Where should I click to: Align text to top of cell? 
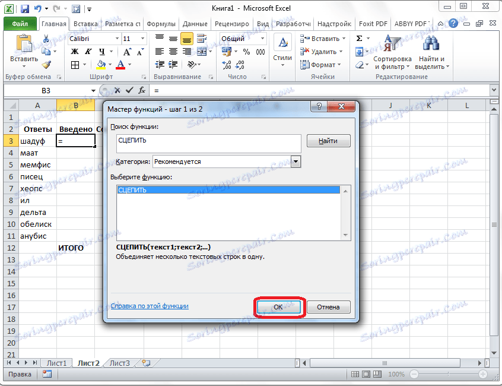pyautogui.click(x=160, y=39)
